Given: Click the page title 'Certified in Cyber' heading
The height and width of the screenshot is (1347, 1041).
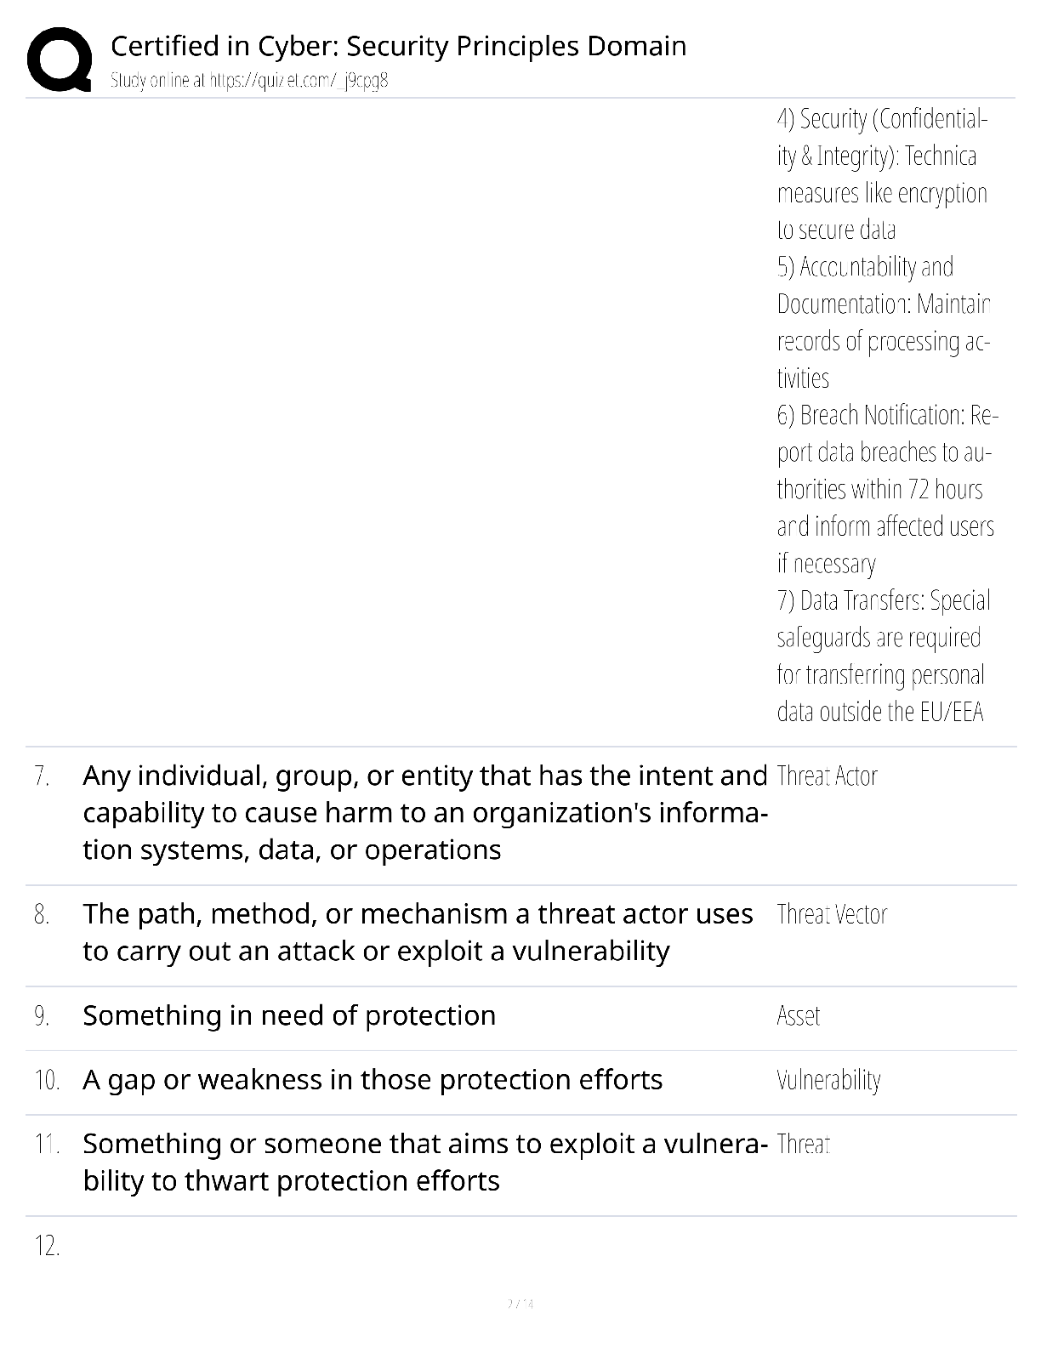Looking at the screenshot, I should pos(398,46).
